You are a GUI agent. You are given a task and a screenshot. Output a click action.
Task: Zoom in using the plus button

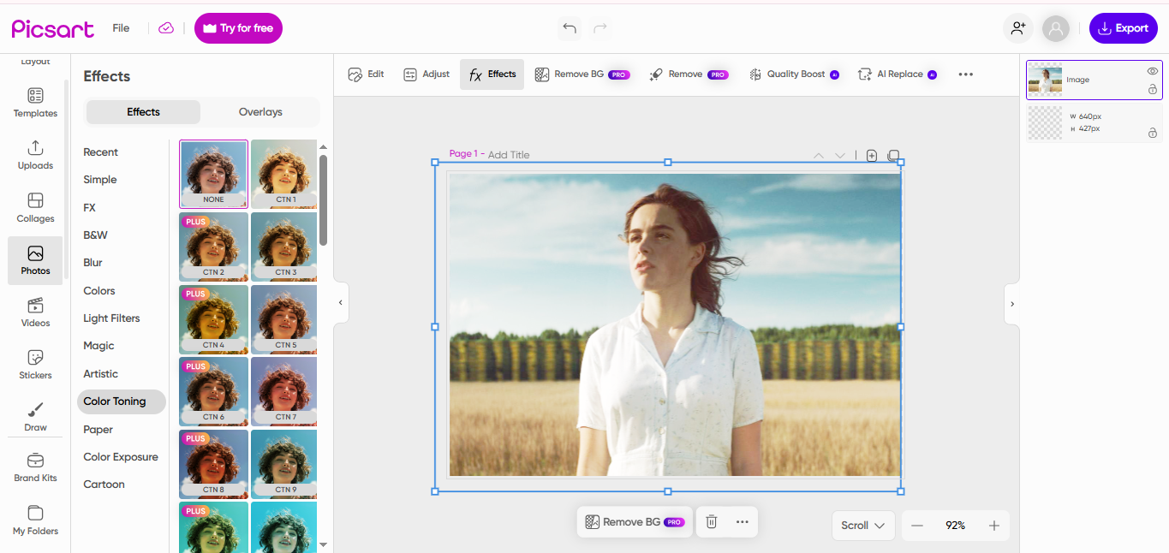994,526
